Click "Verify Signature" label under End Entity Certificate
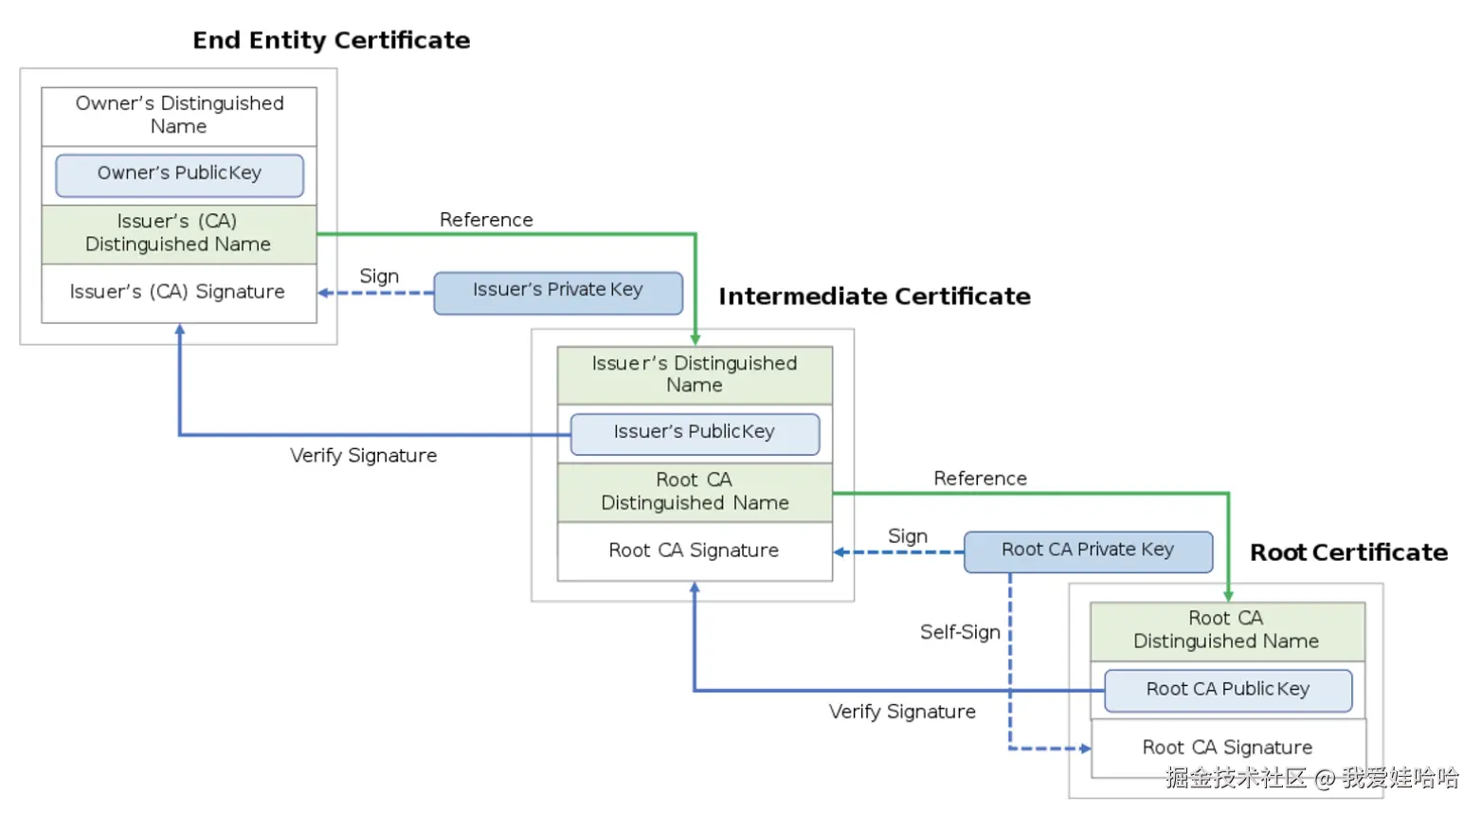The height and width of the screenshot is (813, 1482). 364,456
